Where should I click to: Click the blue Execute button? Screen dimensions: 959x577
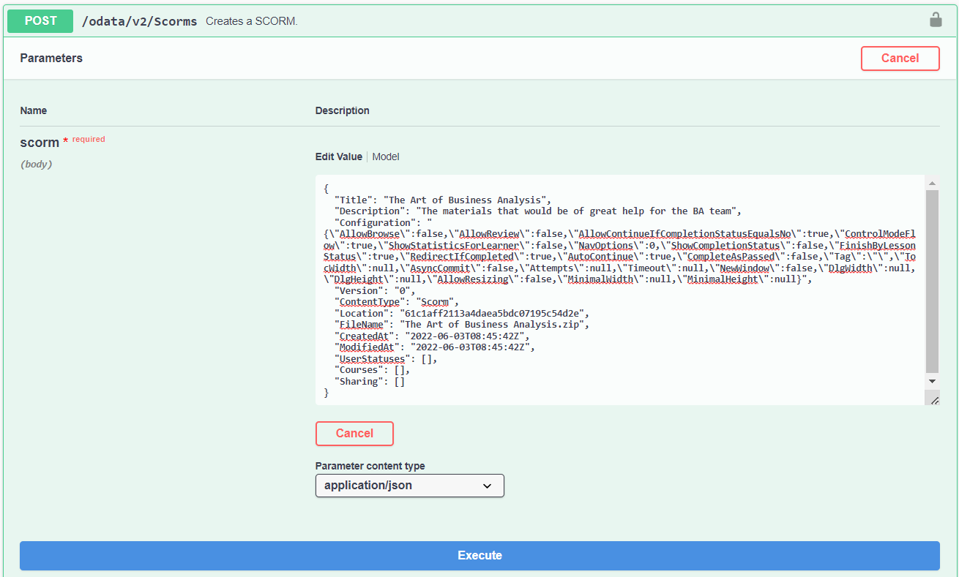[479, 555]
